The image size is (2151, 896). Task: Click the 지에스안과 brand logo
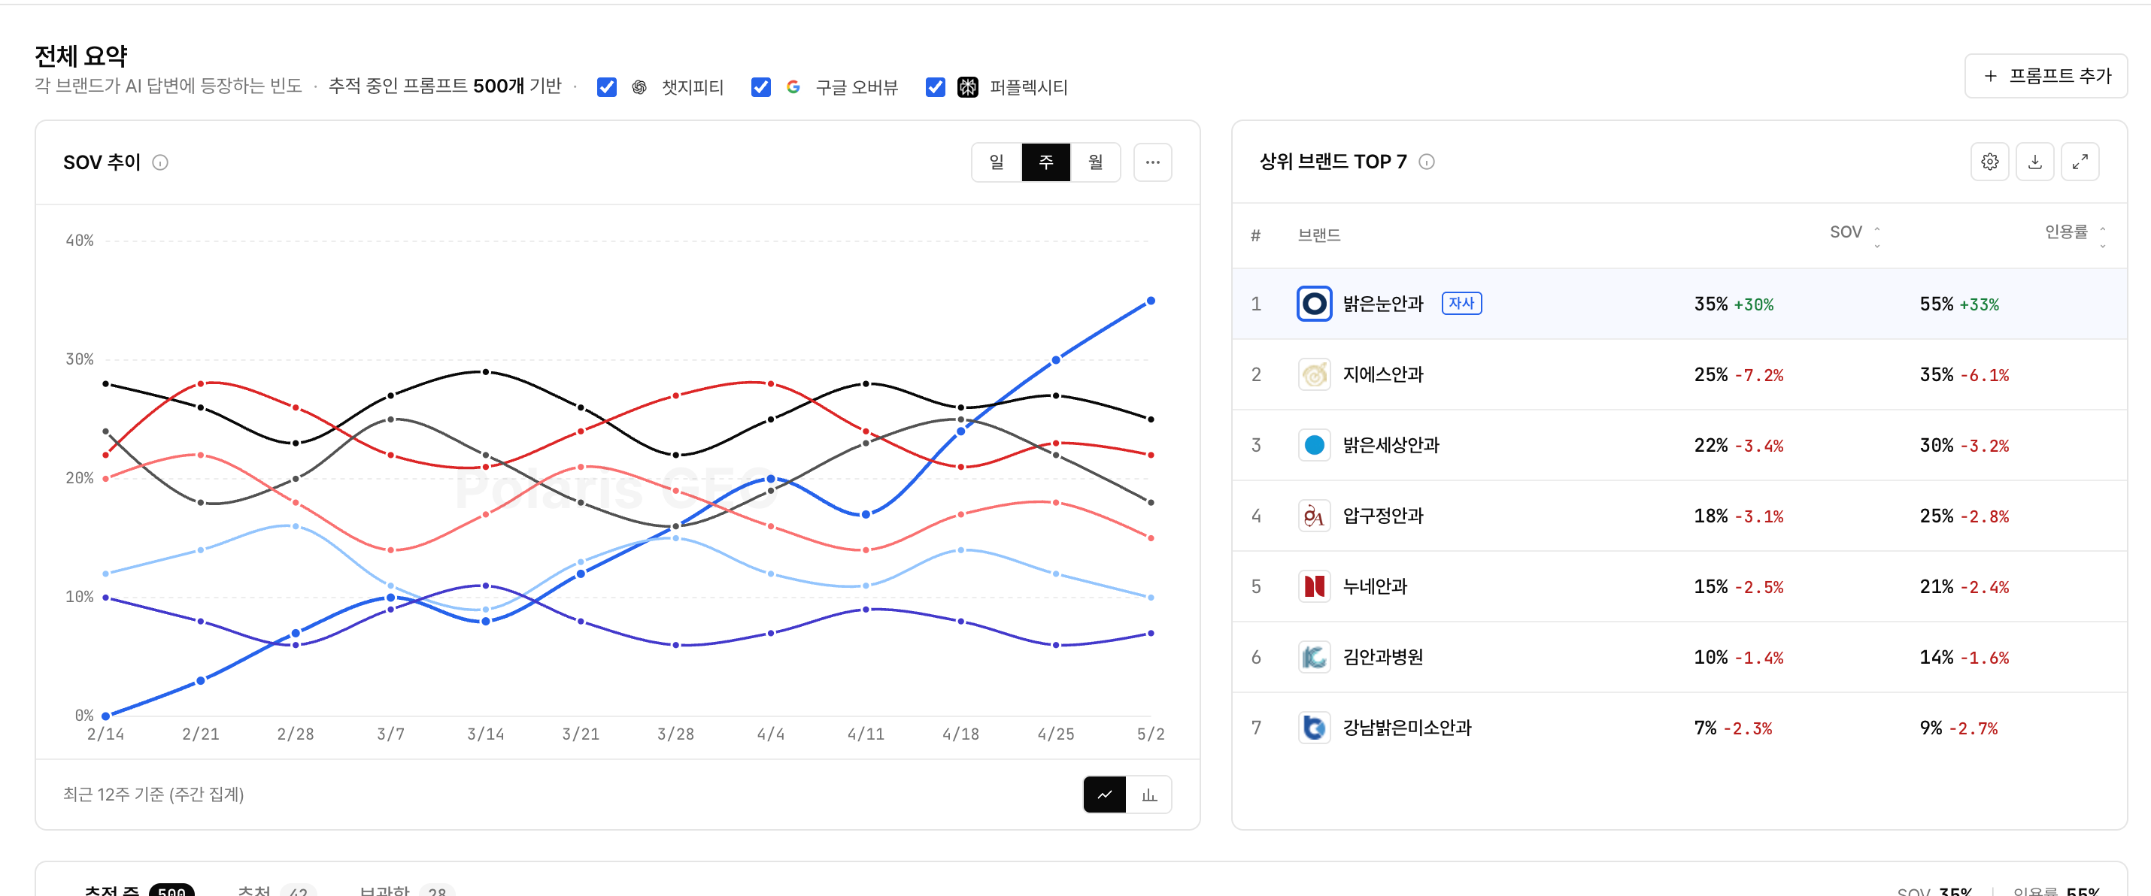click(1313, 374)
